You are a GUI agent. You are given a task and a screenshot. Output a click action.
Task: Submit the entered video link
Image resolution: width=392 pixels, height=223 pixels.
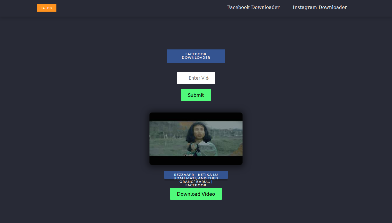(x=196, y=95)
